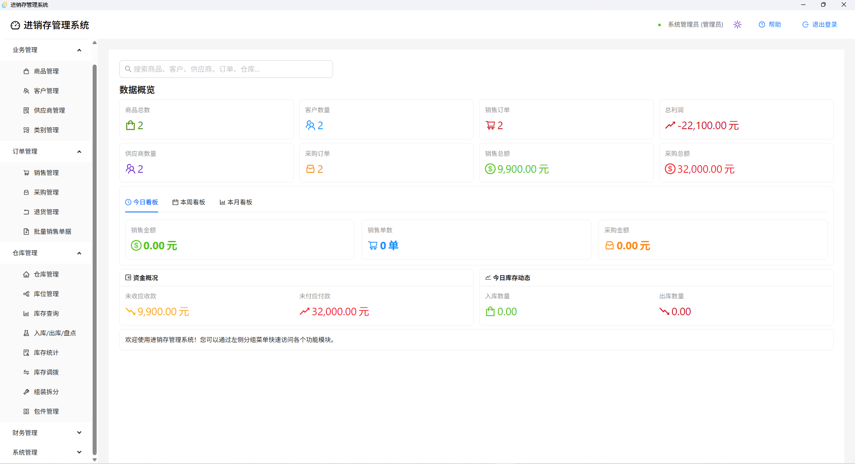
Task: Click the 仓库管理 house icon
Action: [26, 274]
